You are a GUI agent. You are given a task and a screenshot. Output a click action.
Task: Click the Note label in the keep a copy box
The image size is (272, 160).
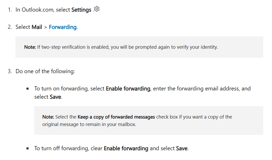click(48, 117)
